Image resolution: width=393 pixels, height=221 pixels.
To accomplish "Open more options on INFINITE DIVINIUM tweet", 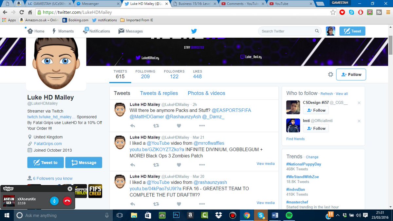I will 202,165.
